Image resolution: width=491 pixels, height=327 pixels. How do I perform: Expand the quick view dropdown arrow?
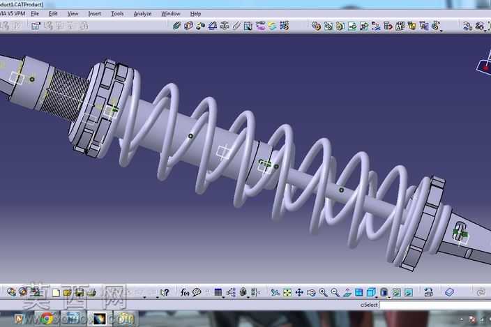click(x=377, y=297)
